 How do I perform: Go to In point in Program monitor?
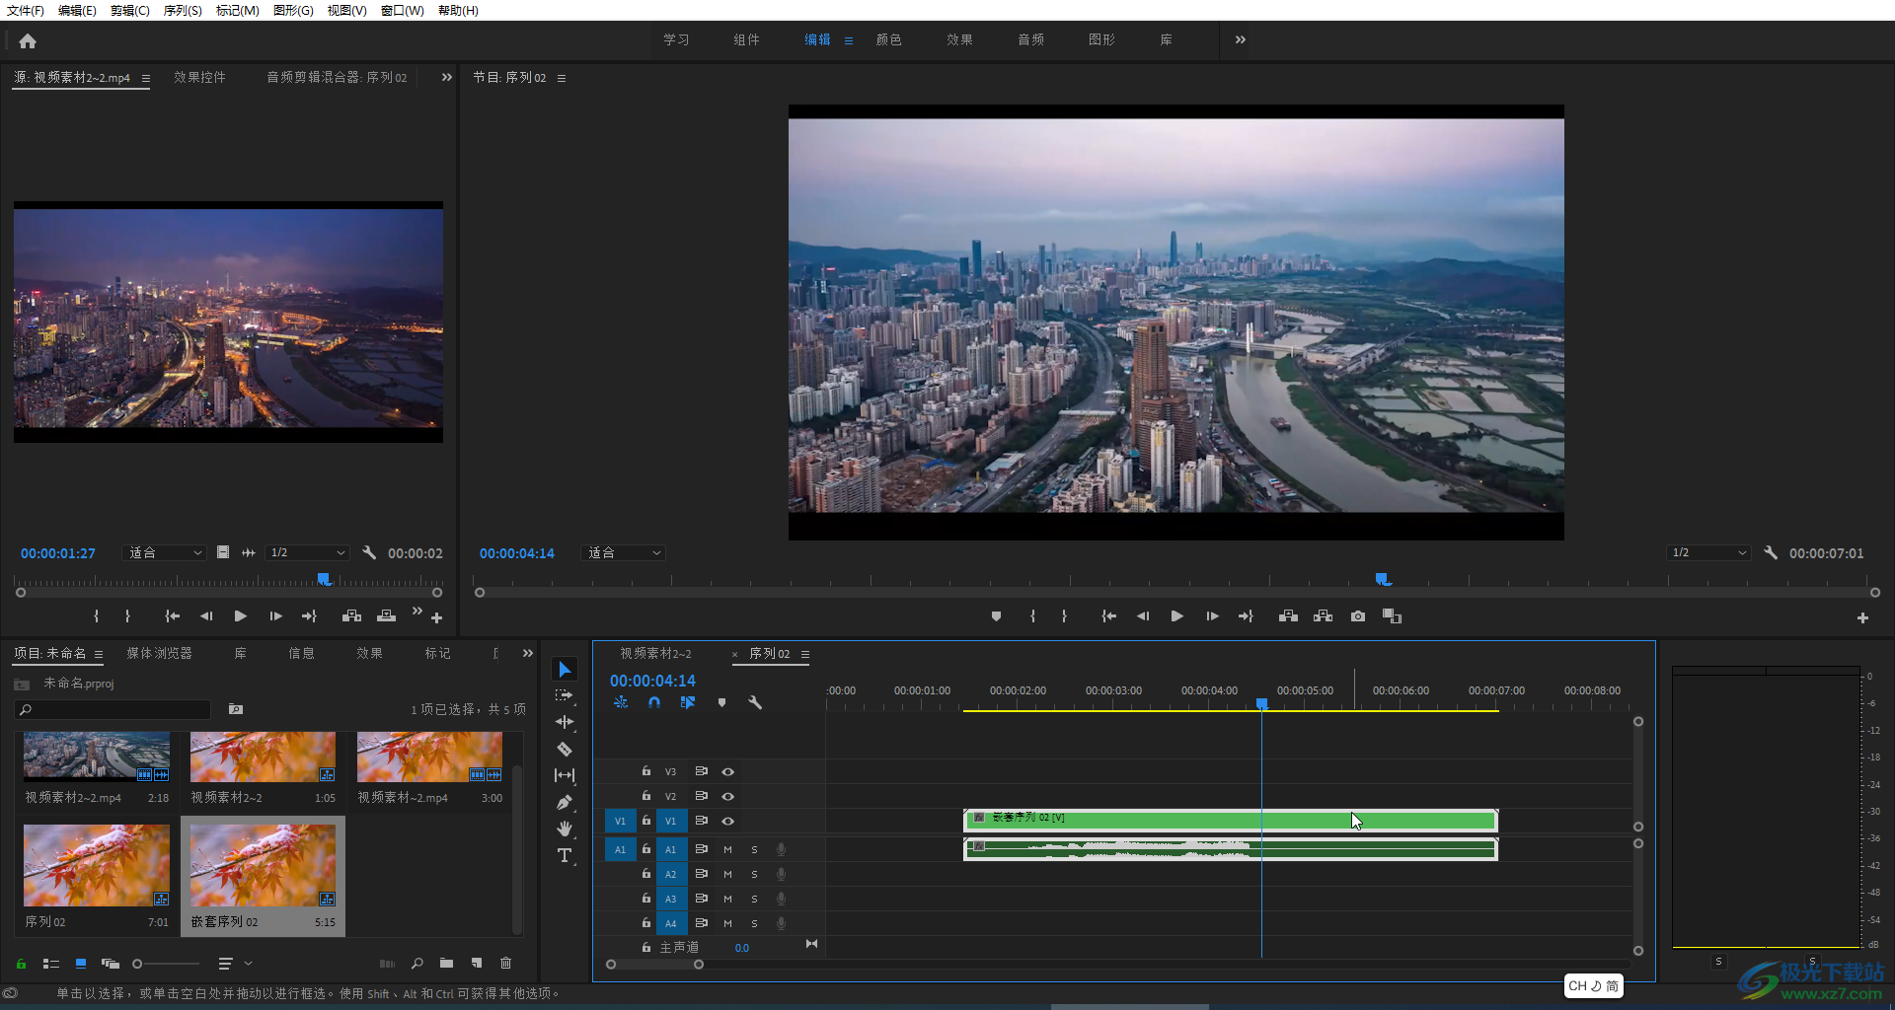click(x=1108, y=616)
